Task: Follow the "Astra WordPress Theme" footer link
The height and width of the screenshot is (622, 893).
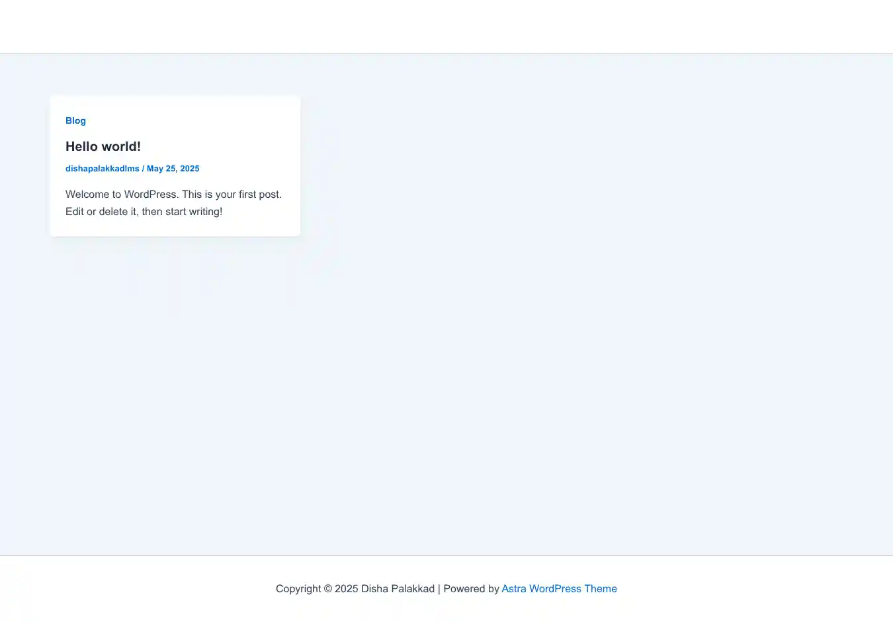Action: [x=559, y=588]
